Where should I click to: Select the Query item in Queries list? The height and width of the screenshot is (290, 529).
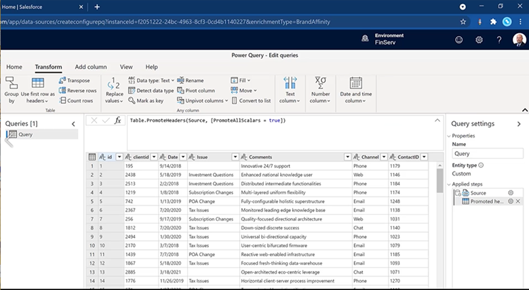[42, 134]
